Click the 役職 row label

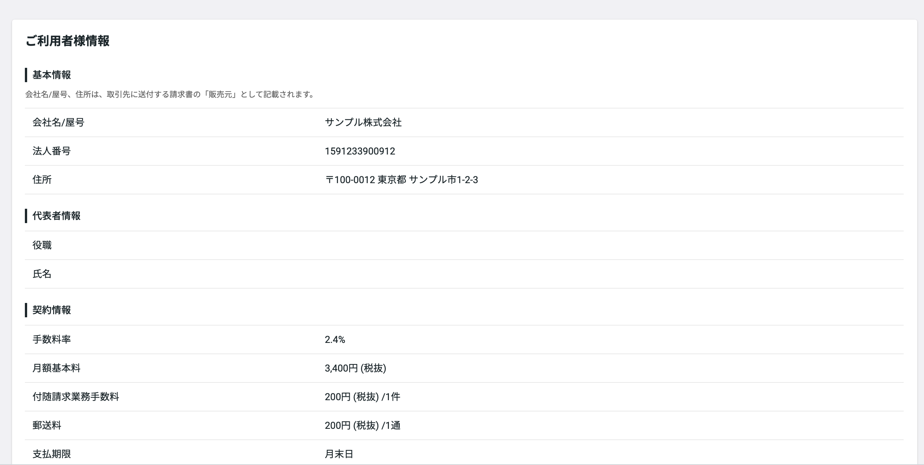[x=42, y=245]
